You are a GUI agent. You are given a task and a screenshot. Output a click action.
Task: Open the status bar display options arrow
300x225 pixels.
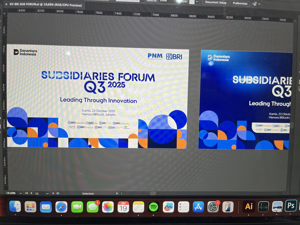pyautogui.click(x=117, y=193)
